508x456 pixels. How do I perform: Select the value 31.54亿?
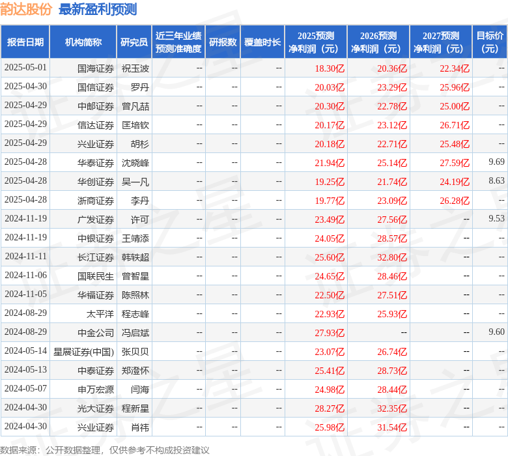tap(392, 427)
